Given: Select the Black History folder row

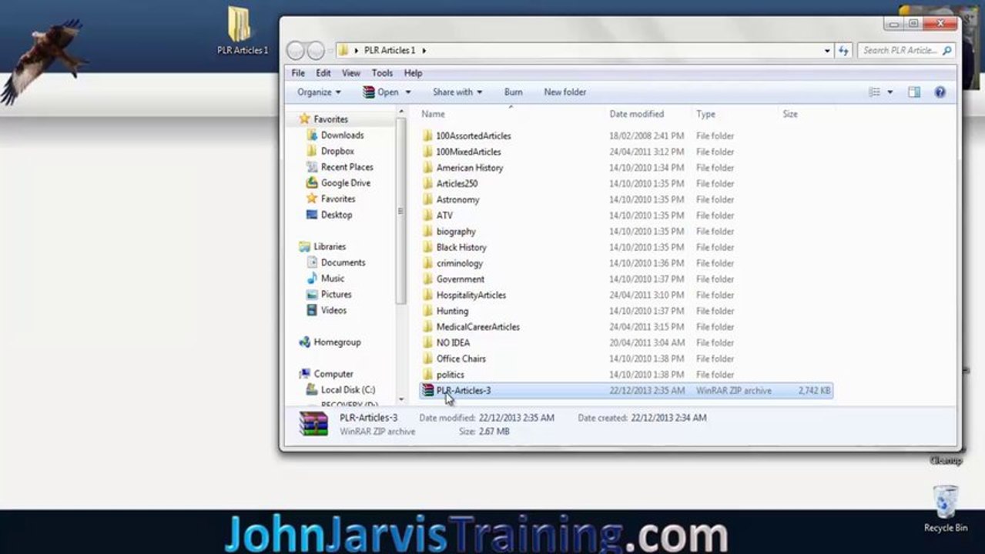Looking at the screenshot, I should 625,247.
